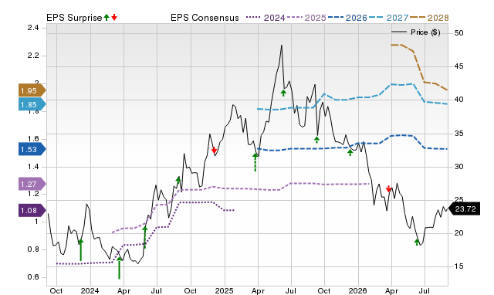This screenshot has width=494, height=295.
Task: Click the 1.6 value on the EPS axis
Action: point(33,139)
